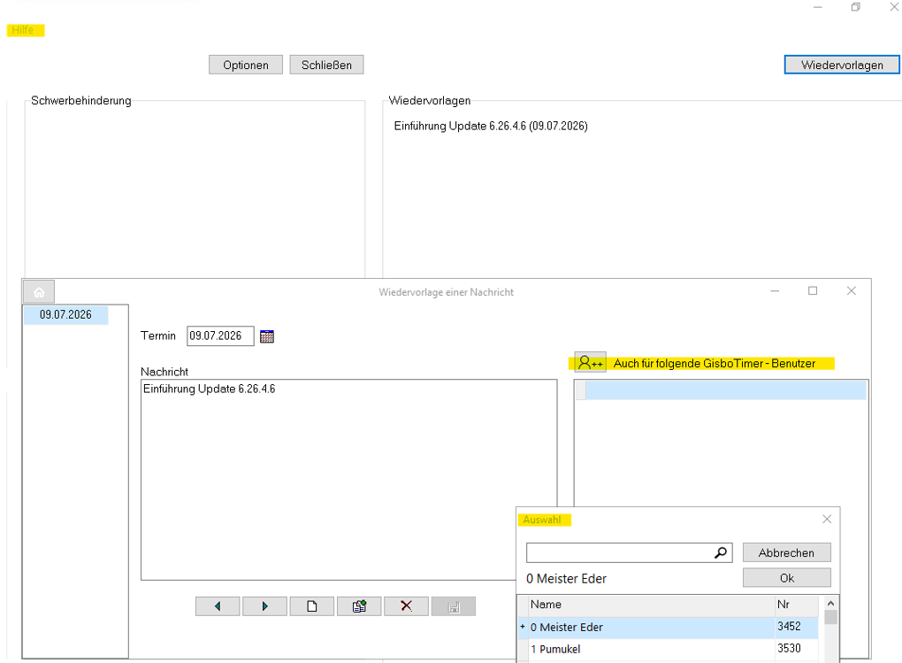
Task: Click the Wiedervorlagen button
Action: (842, 66)
